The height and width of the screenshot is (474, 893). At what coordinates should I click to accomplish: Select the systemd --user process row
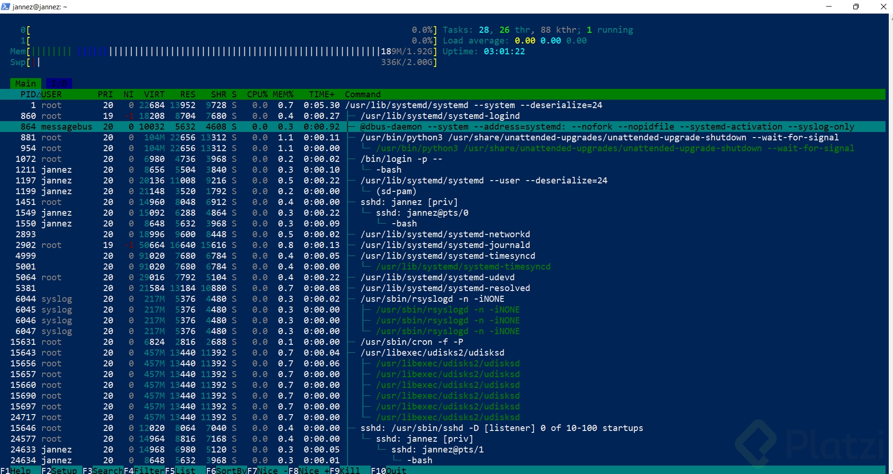pos(443,181)
